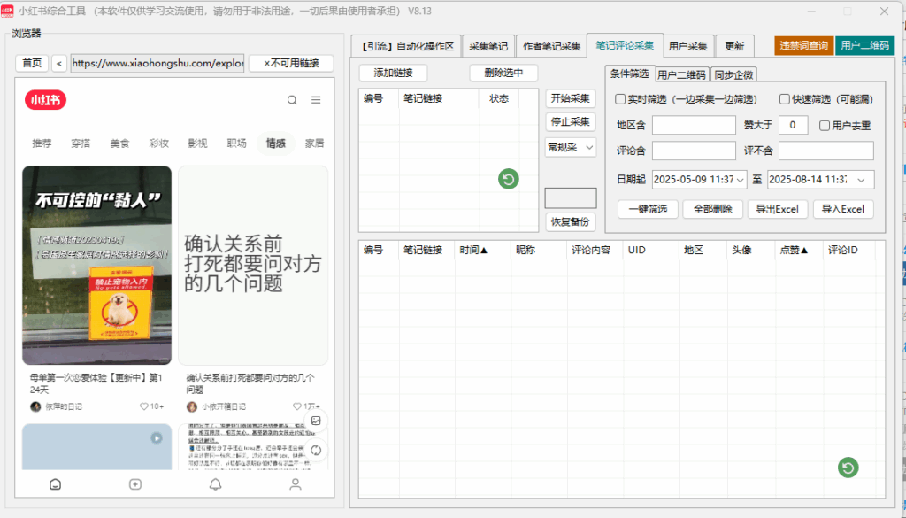The image size is (906, 518).
Task: Export results with 导出Excel
Action: (777, 209)
